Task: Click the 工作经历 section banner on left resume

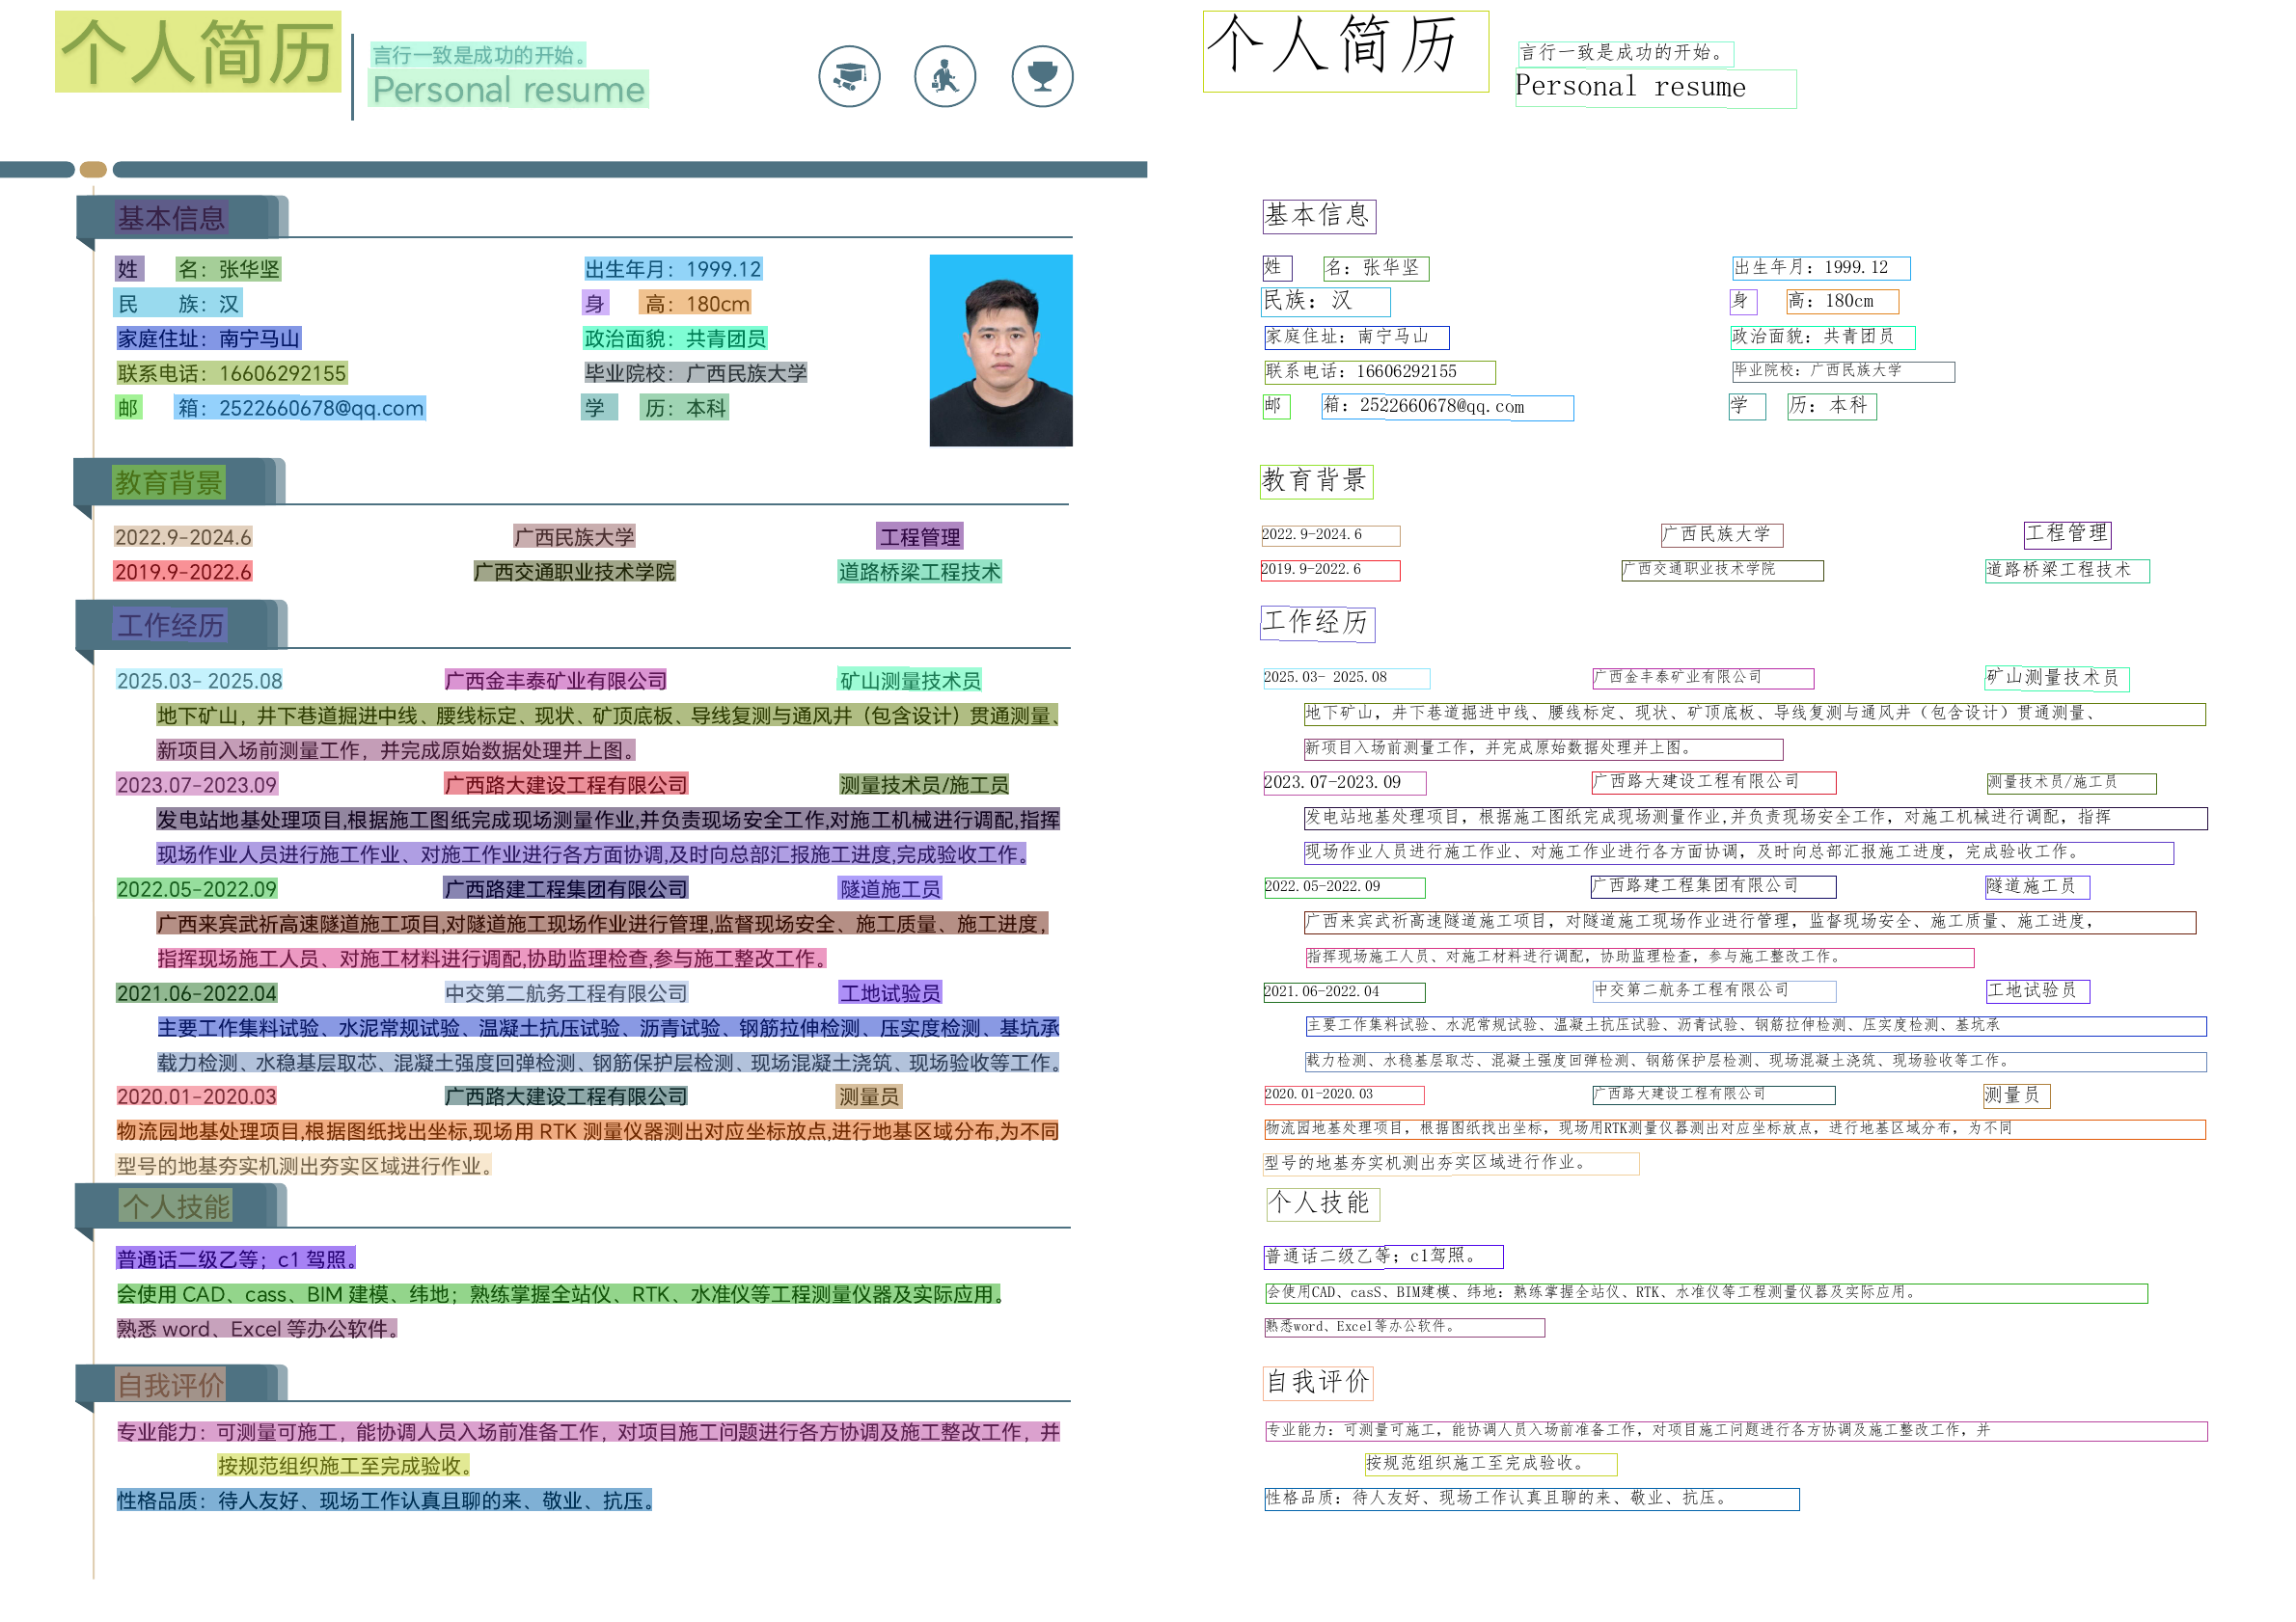Action: click(170, 626)
